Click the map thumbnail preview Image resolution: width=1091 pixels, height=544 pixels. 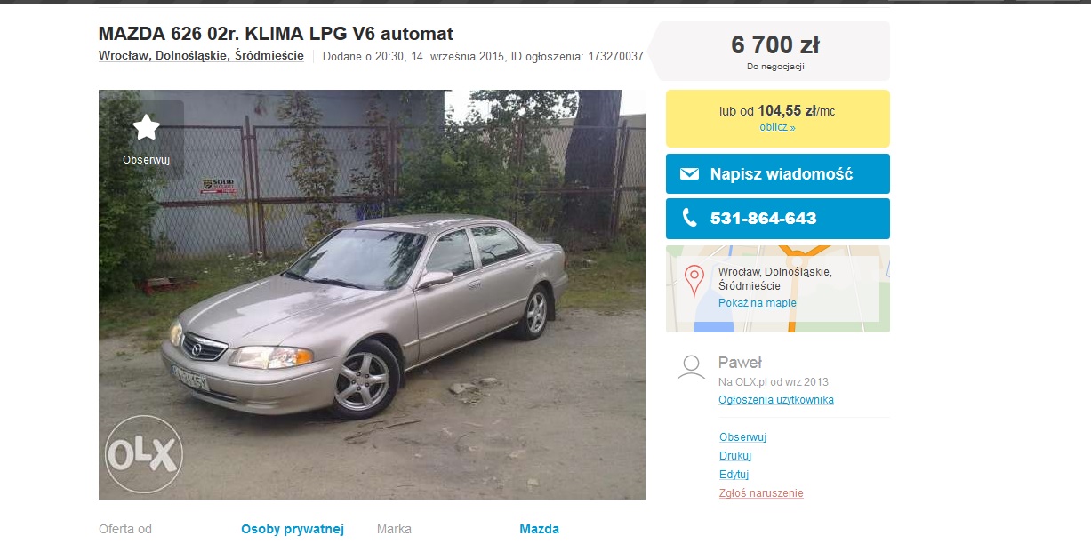778,289
